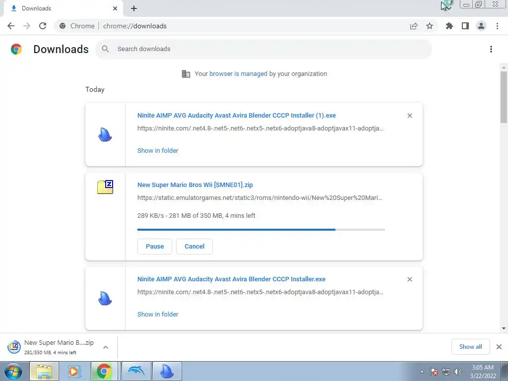Focus the Search downloads field
This screenshot has width=508, height=381.
[263, 49]
